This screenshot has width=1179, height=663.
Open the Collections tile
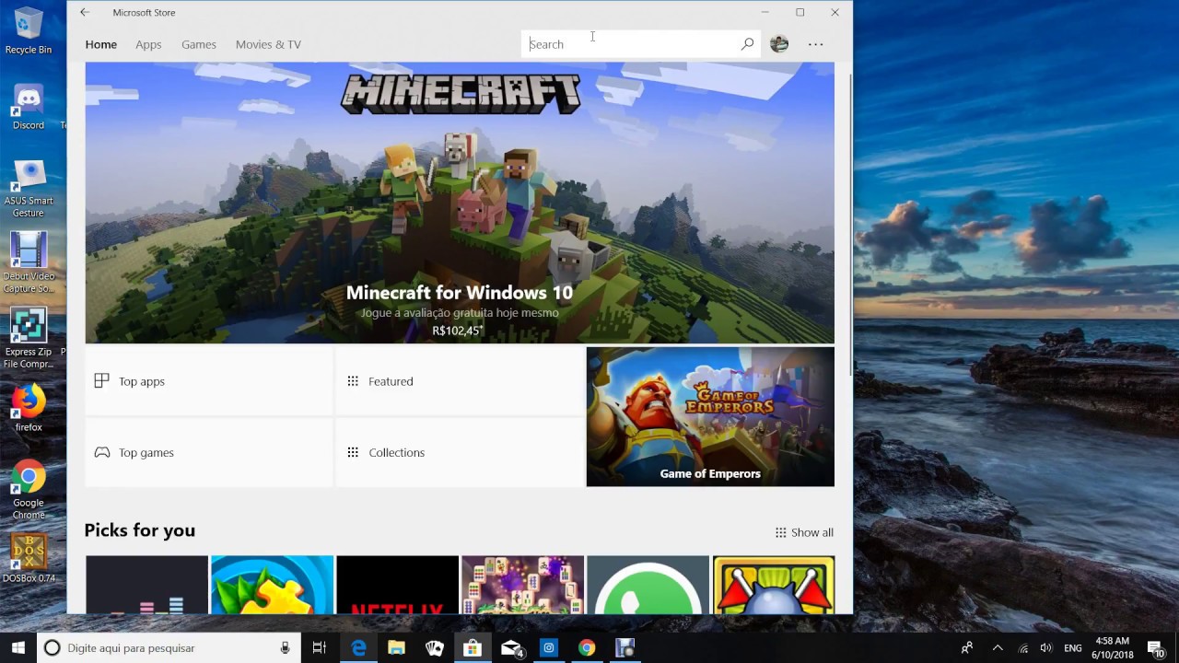point(460,452)
